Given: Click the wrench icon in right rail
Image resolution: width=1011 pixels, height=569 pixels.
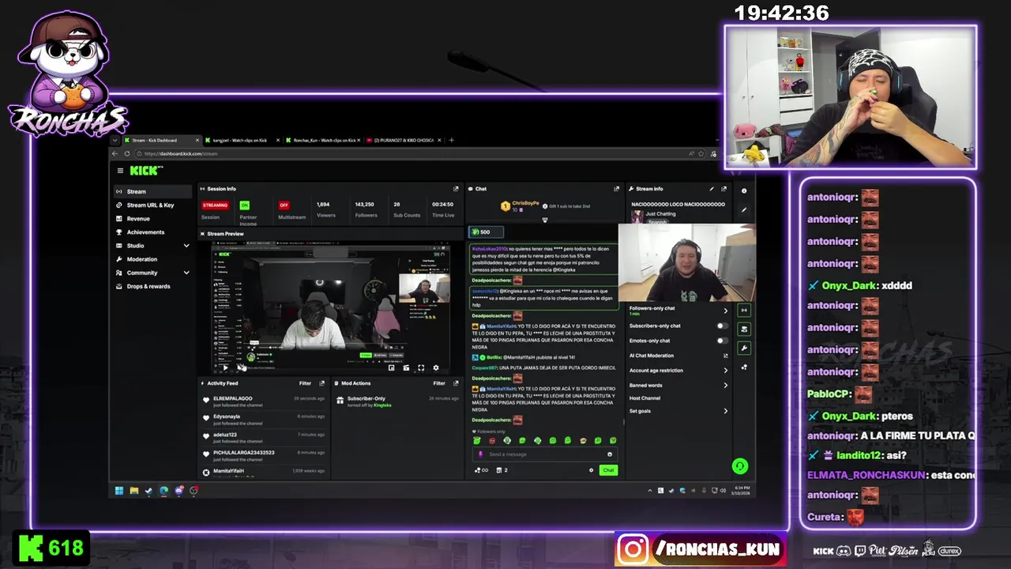Looking at the screenshot, I should tap(744, 348).
